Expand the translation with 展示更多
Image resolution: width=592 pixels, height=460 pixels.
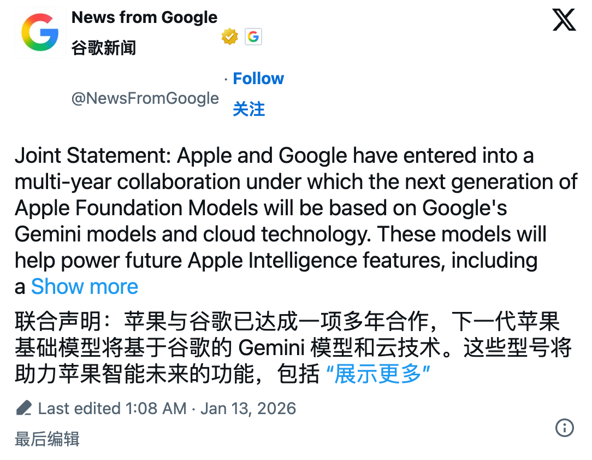378,374
